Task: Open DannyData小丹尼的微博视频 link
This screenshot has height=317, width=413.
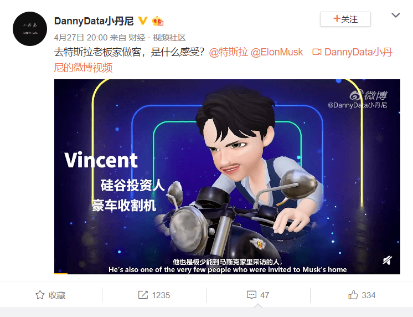Action: click(x=223, y=60)
